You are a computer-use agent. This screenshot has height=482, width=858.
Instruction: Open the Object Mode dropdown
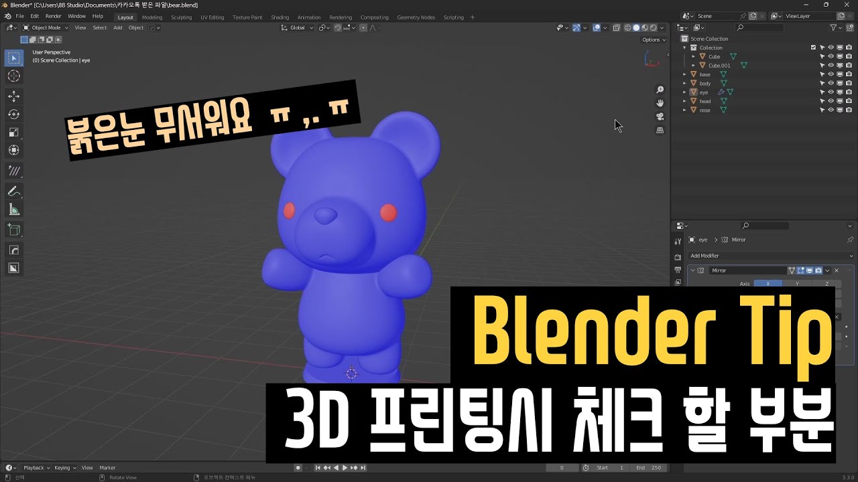(46, 27)
